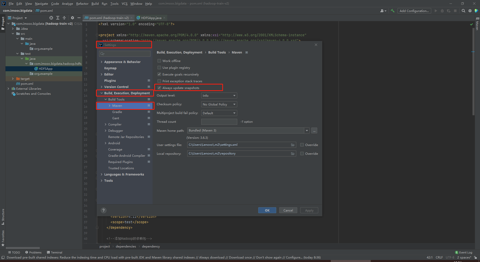Open the File menu
The image size is (480, 262).
[11, 3]
